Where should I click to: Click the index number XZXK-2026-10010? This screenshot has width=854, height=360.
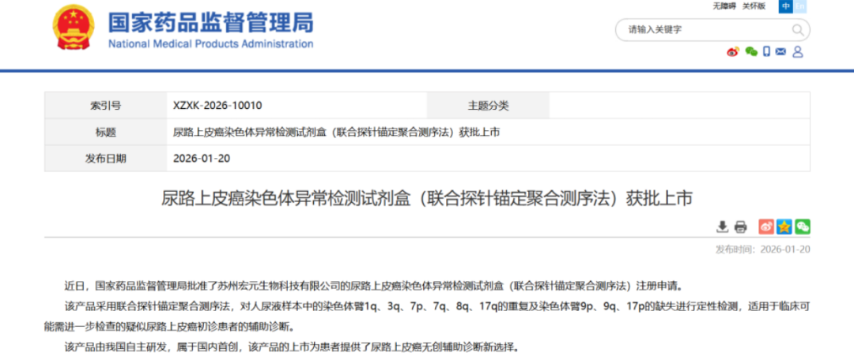pyautogui.click(x=217, y=106)
